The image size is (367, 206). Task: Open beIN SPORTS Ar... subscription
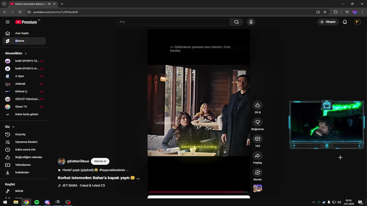pyautogui.click(x=24, y=69)
